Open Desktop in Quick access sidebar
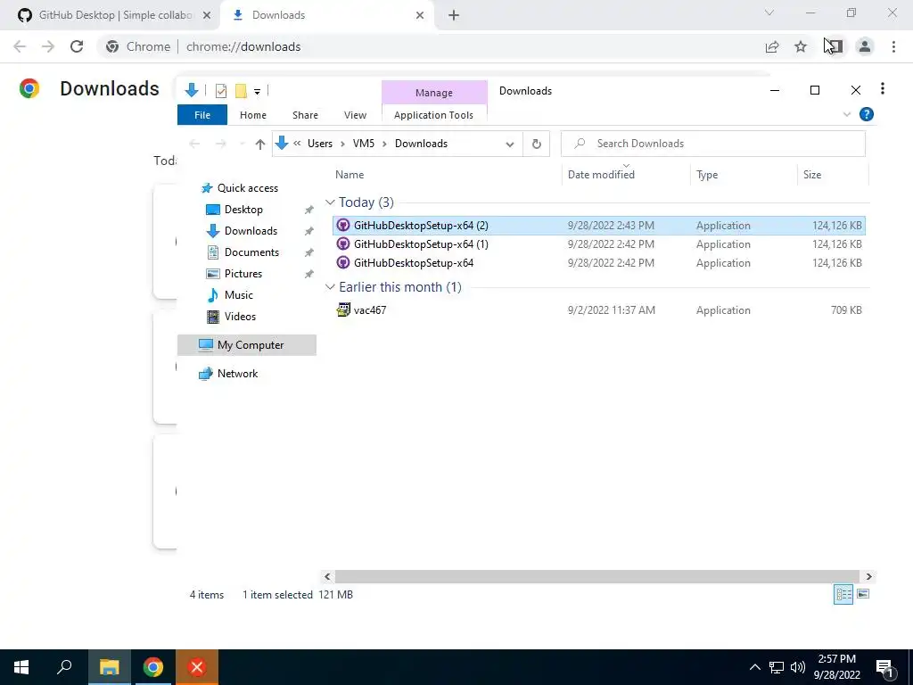Viewport: 913px width, 685px height. (243, 210)
